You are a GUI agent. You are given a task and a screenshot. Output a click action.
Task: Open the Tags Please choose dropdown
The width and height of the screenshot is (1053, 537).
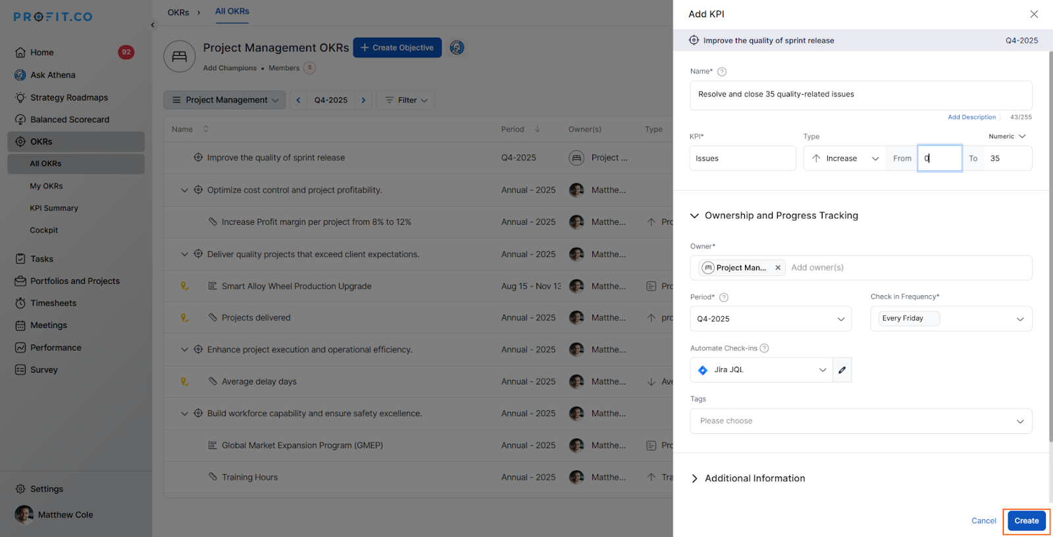(861, 421)
